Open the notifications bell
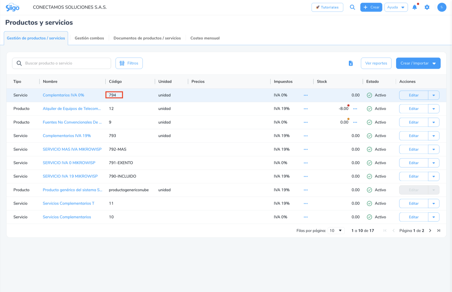The image size is (452, 292). pos(415,7)
